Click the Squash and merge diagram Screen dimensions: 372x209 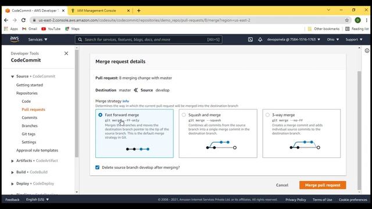(221, 145)
